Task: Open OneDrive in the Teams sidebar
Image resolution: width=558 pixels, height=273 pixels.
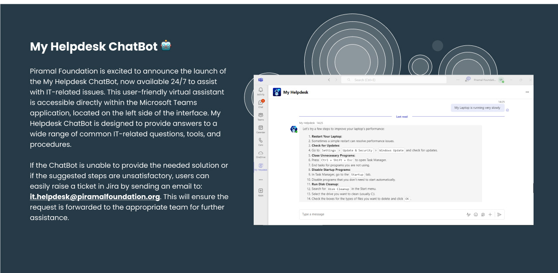Action: (x=261, y=154)
